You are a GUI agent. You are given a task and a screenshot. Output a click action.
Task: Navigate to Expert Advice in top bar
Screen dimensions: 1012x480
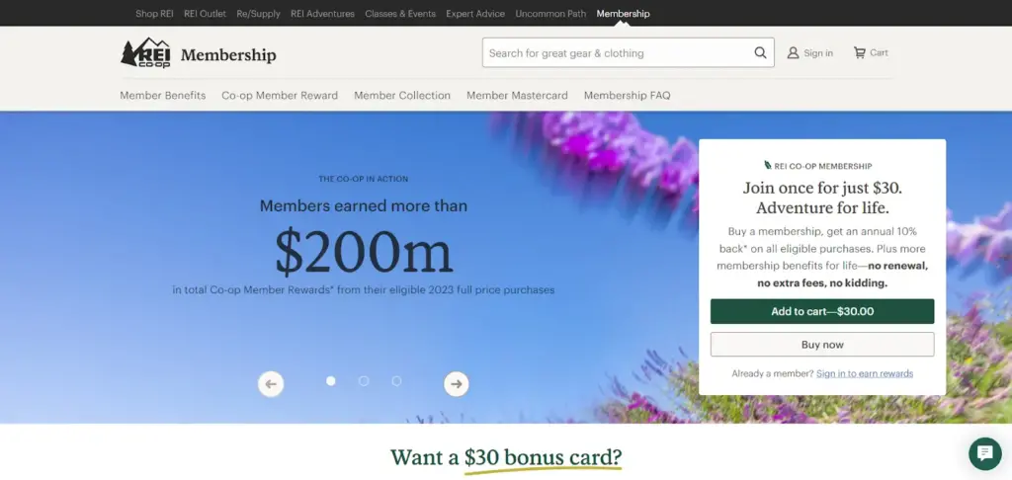[474, 14]
